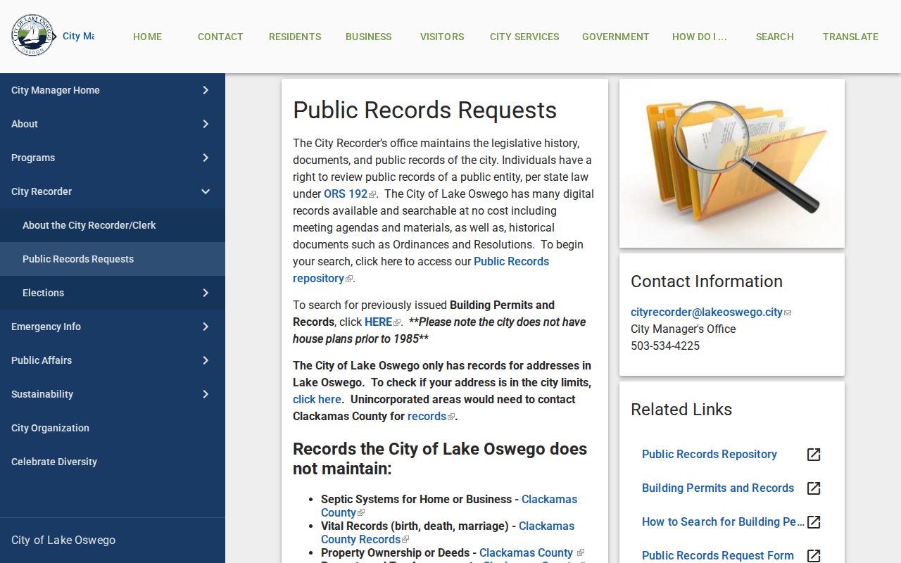Open external-link icon beside Building Permits and Records
Screen dimensions: 901x563
click(814, 488)
